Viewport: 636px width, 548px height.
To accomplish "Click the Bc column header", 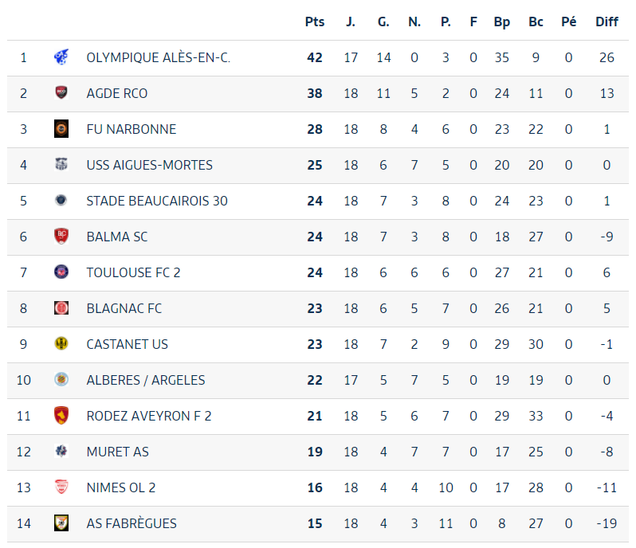I will point(536,22).
